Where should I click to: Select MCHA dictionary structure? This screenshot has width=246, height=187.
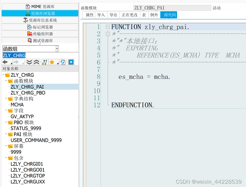click(x=17, y=105)
